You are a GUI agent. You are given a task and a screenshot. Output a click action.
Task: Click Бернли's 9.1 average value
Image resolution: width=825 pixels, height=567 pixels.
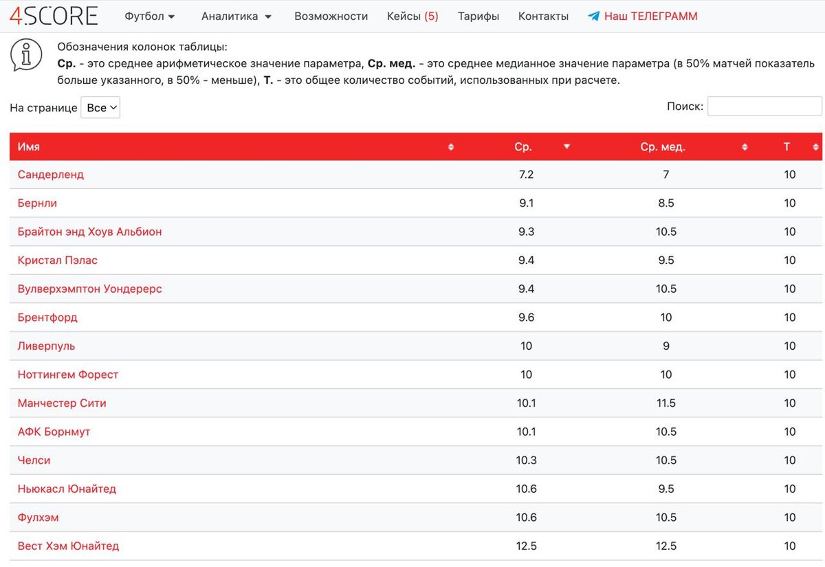[526, 203]
